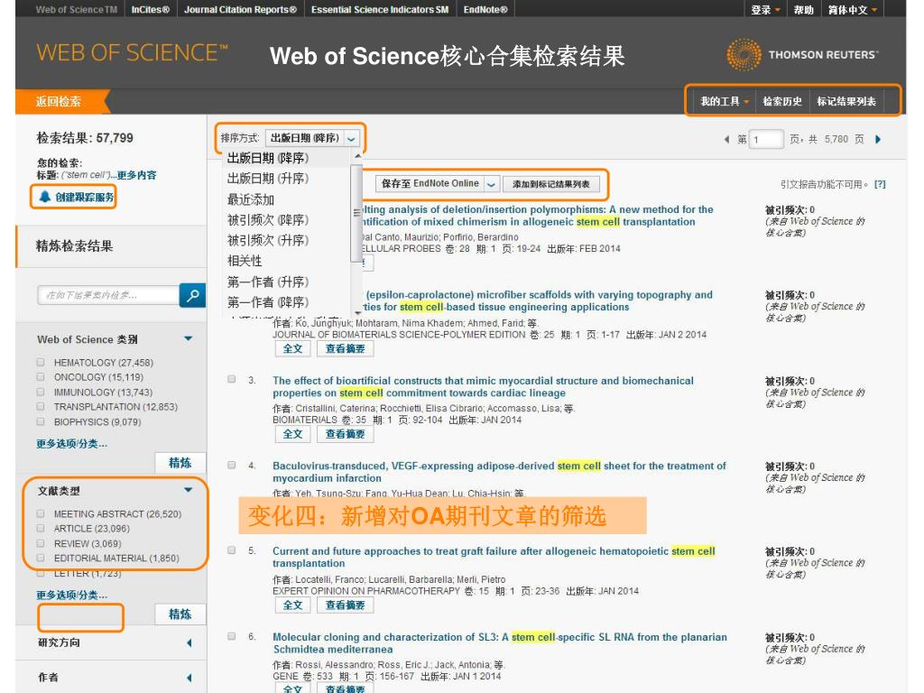Open EndNote tab in top bar
This screenshot has width=924, height=693.
pos(485,9)
